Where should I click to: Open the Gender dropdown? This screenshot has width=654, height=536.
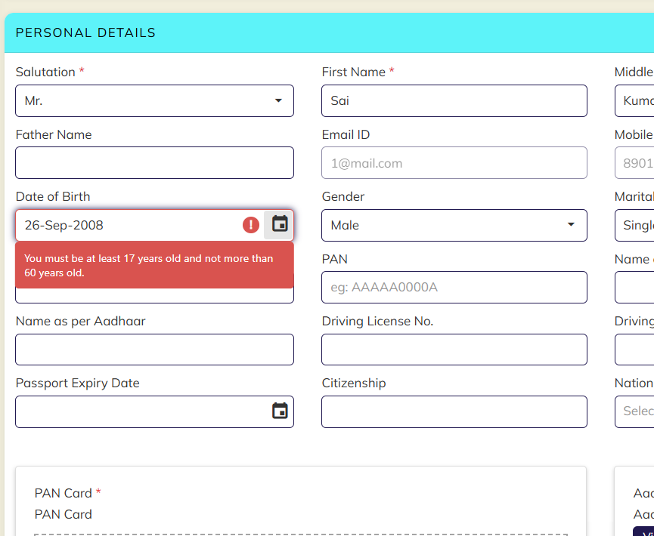tap(454, 225)
